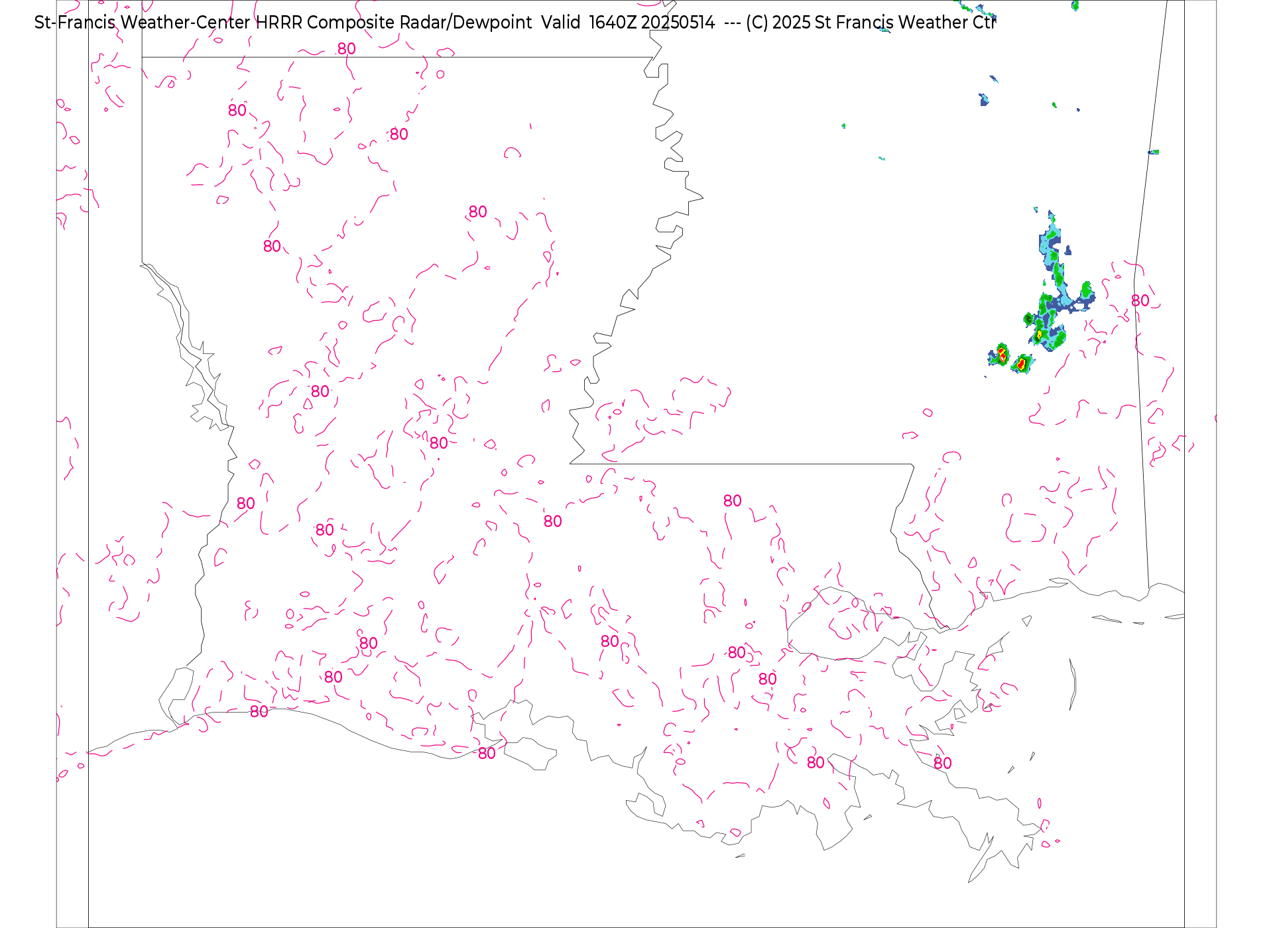
Task: Click the "1640Z 20250514" valid time text
Action: [x=652, y=23]
